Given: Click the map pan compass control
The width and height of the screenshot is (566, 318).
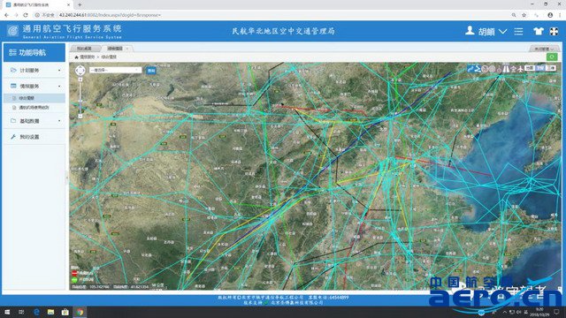Looking at the screenshot, I should click(80, 70).
